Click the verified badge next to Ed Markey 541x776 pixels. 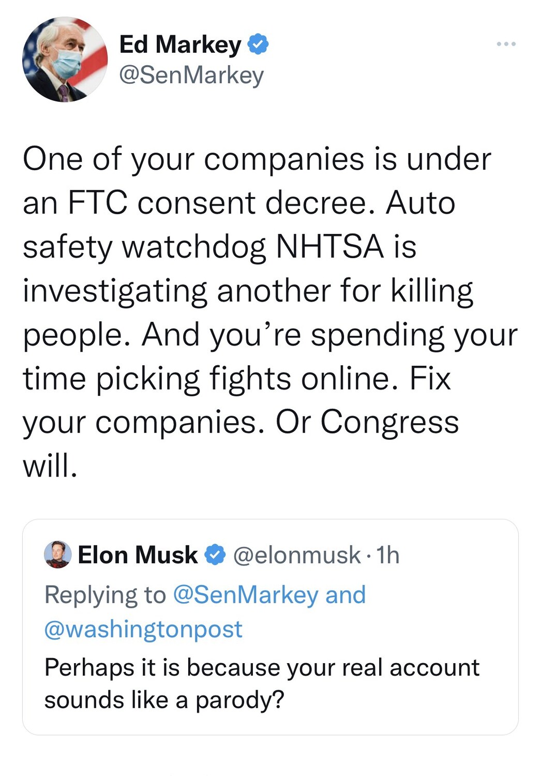click(x=258, y=44)
